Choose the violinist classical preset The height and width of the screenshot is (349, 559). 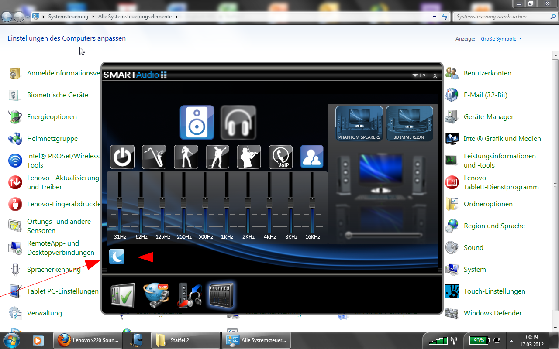249,157
